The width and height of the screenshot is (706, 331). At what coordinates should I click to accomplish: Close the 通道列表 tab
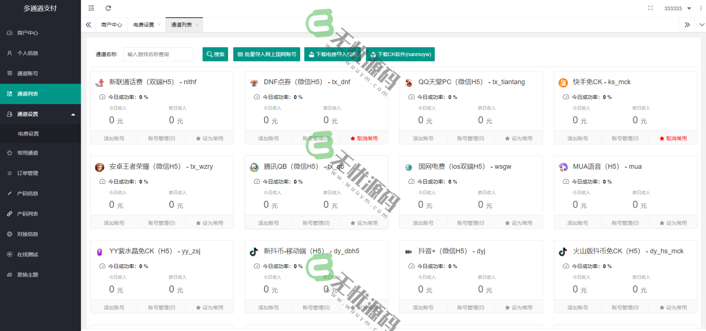[x=197, y=25]
